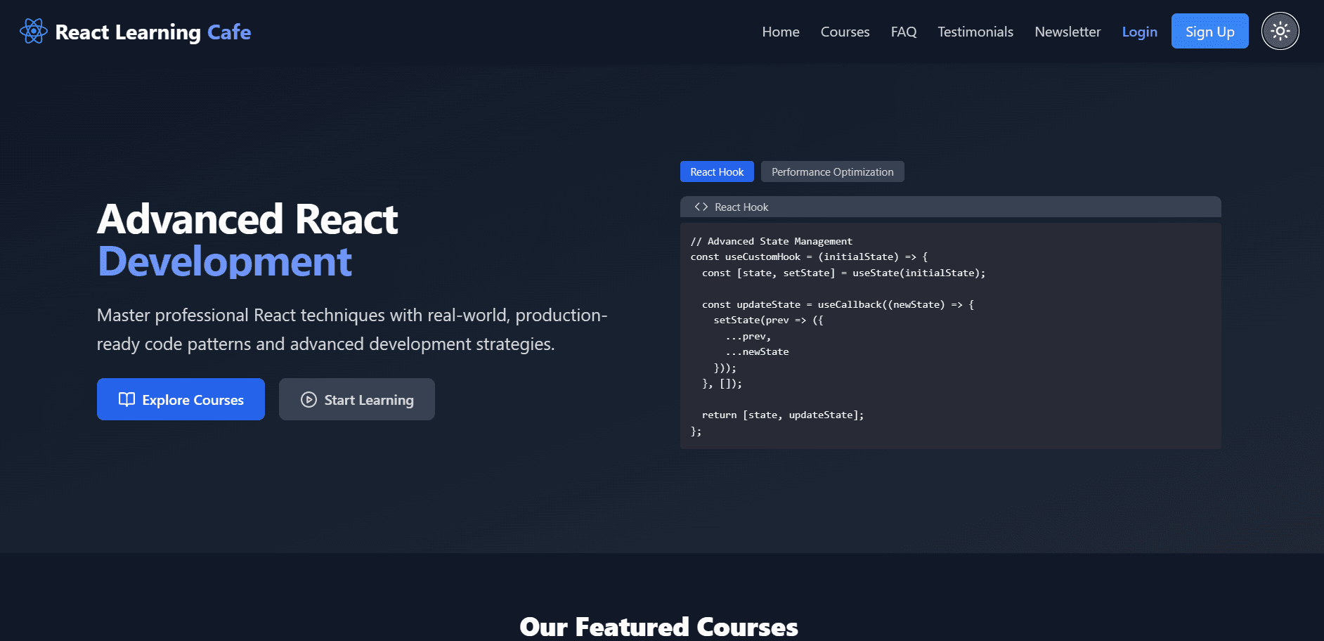Viewport: 1324px width, 641px height.
Task: Open the Newsletter navigation link
Action: tap(1067, 32)
